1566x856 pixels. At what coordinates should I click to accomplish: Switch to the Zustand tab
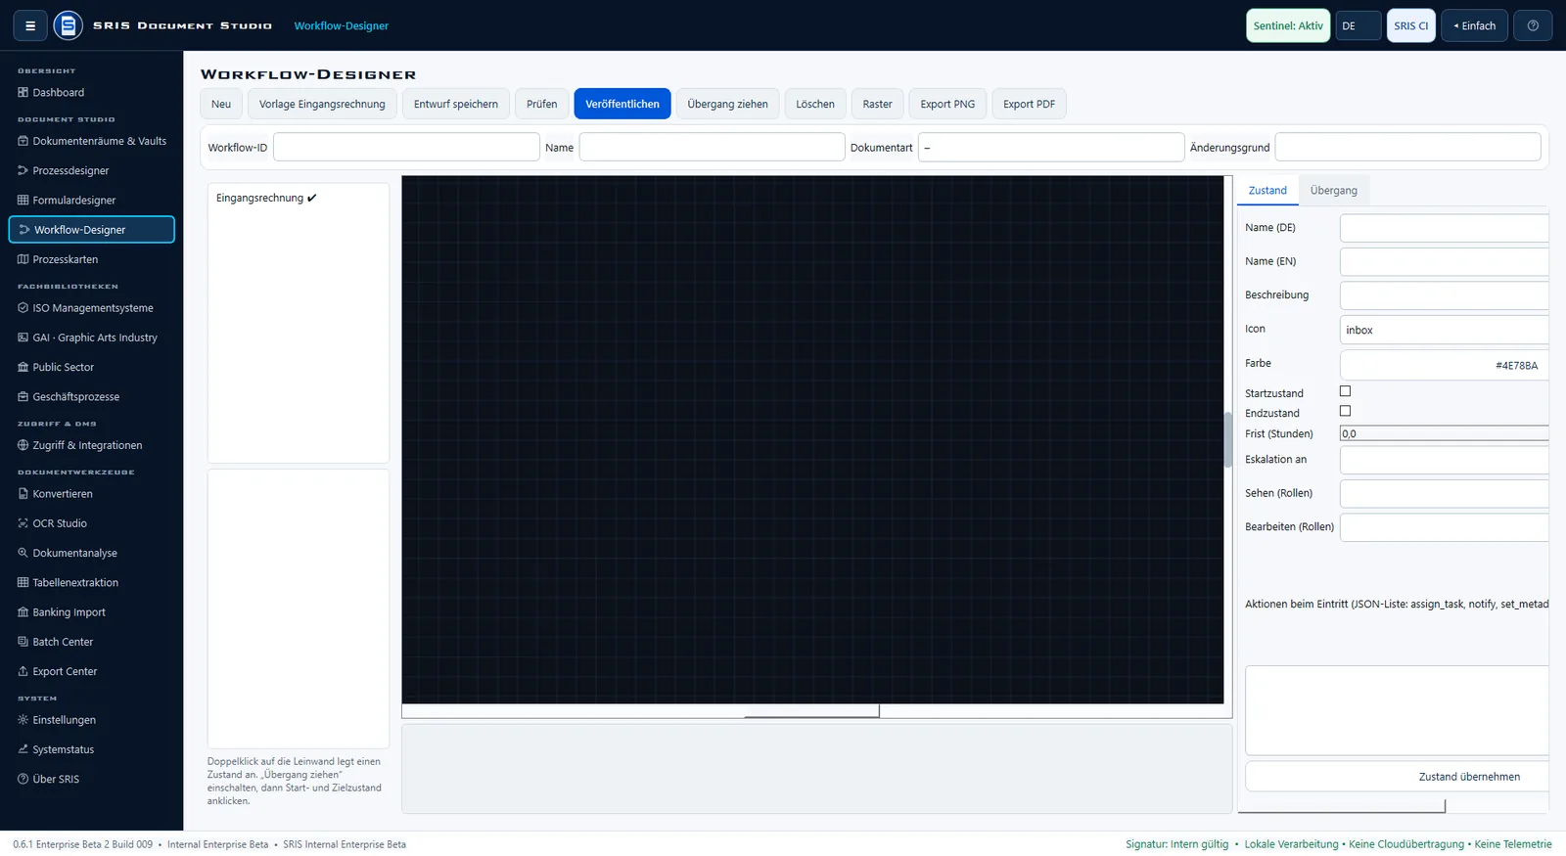coord(1267,191)
